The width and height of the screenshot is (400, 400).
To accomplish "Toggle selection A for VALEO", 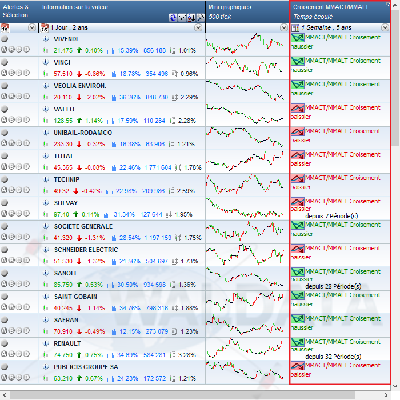I will click(x=4, y=119).
